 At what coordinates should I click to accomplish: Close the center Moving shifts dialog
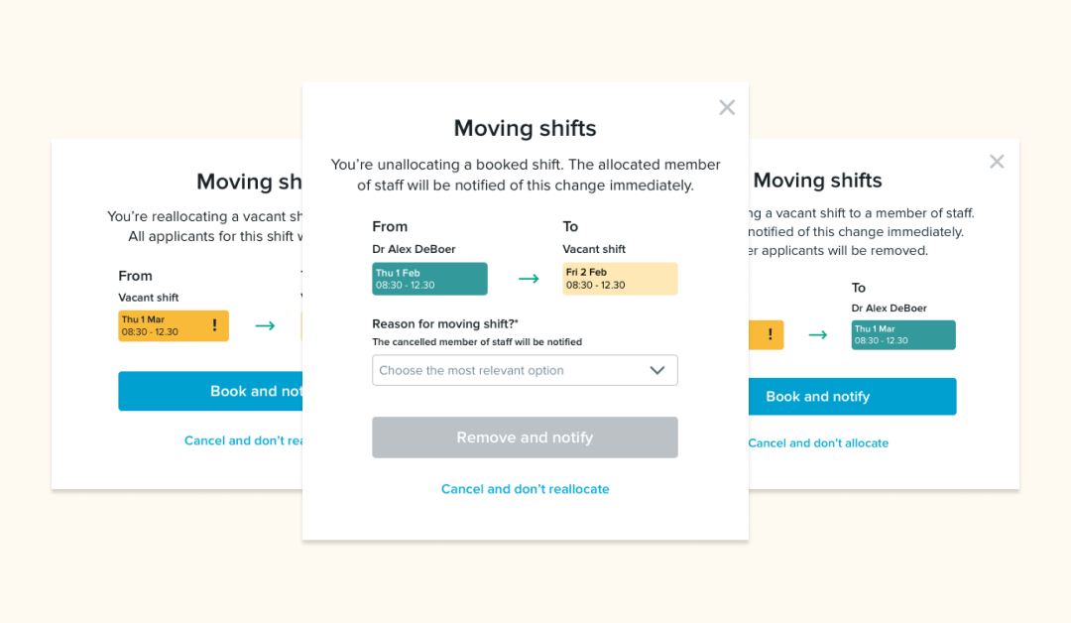(727, 107)
